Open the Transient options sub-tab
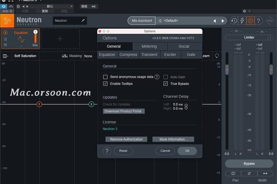The image size is (277, 184). tap(149, 54)
